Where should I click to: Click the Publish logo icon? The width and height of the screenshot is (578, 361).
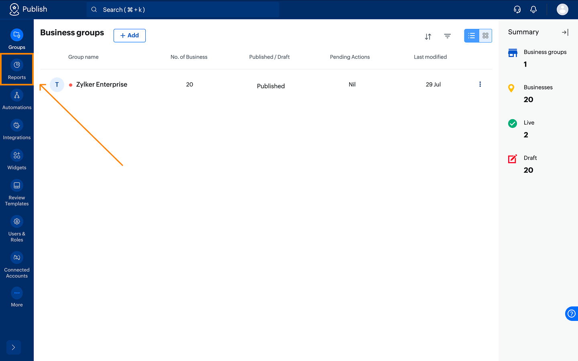[x=14, y=9]
